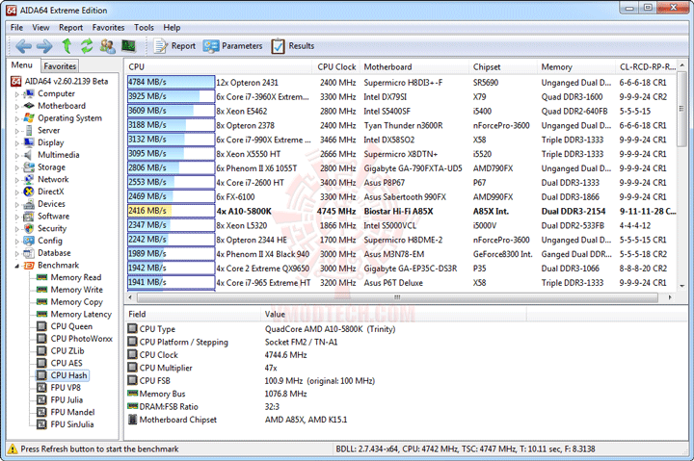The width and height of the screenshot is (694, 461).
Task: Open the Report menu
Action: 70,27
